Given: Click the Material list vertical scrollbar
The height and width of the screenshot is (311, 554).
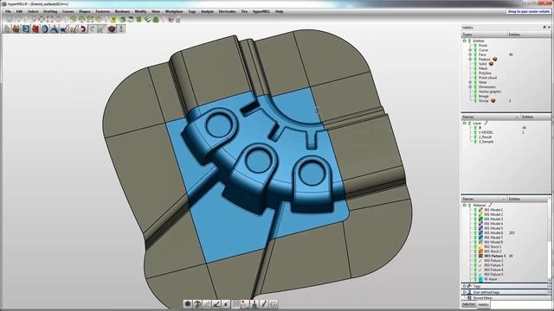Looking at the screenshot, I should [x=549, y=240].
